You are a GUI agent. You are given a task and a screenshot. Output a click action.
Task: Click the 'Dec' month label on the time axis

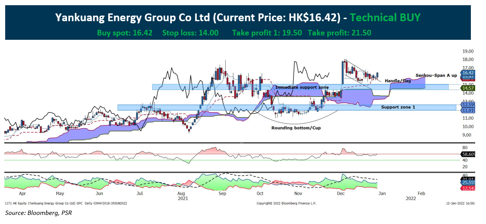341,193
